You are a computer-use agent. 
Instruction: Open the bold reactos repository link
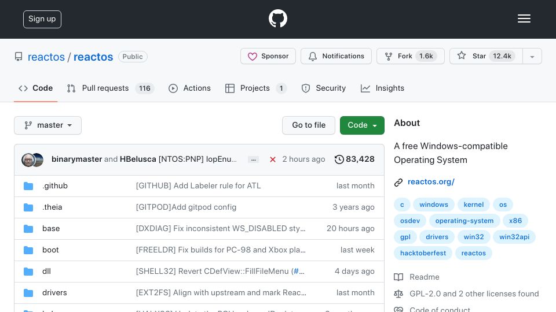coord(93,57)
